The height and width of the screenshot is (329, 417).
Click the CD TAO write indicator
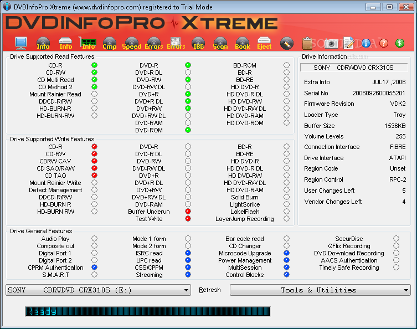pyautogui.click(x=94, y=175)
